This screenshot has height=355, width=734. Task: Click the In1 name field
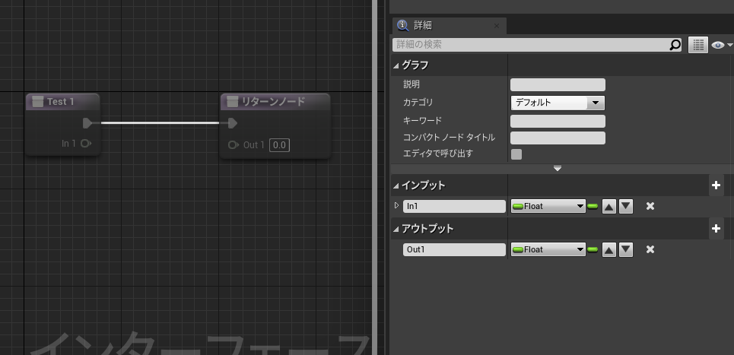[454, 206]
